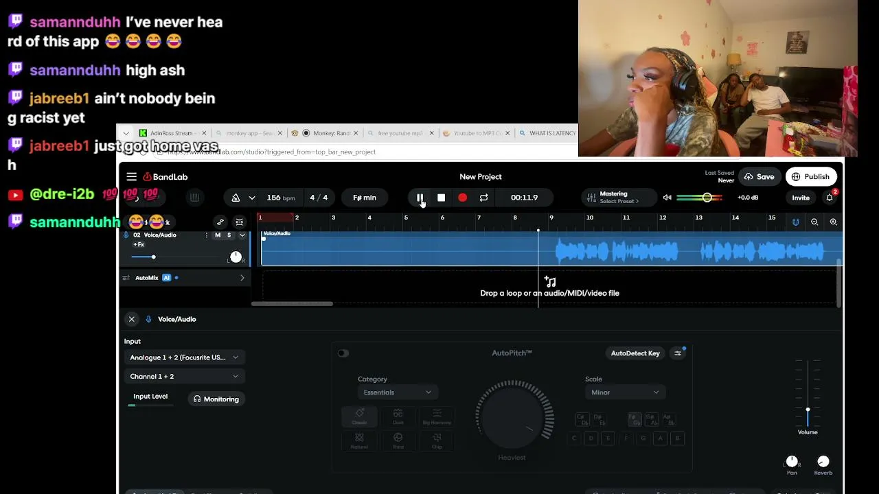Toggle the Monitoring button
This screenshot has width=879, height=494.
click(216, 399)
